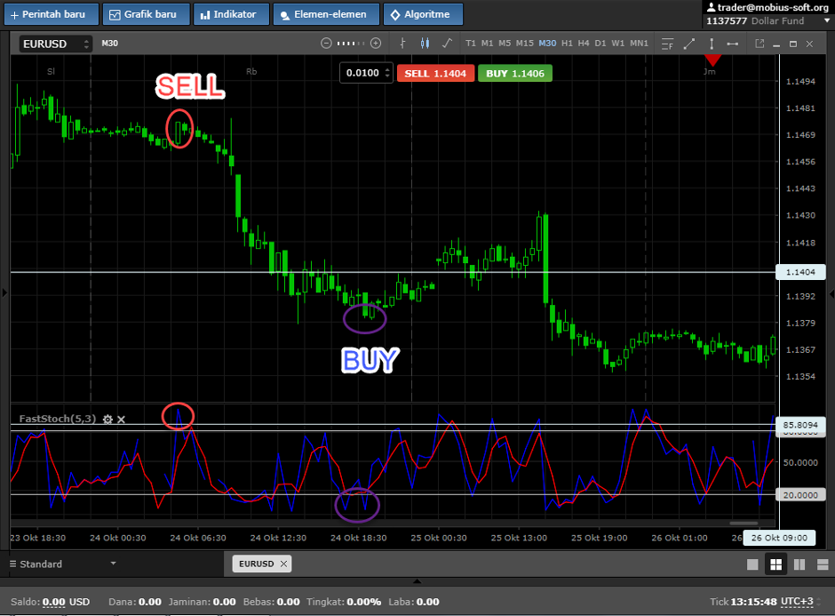Close the EURUSD chart tab

284,564
